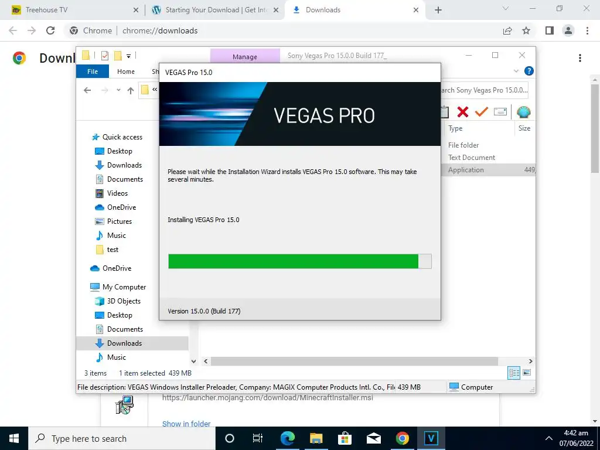Open a new Chrome tab
This screenshot has height=450, width=600.
438,10
